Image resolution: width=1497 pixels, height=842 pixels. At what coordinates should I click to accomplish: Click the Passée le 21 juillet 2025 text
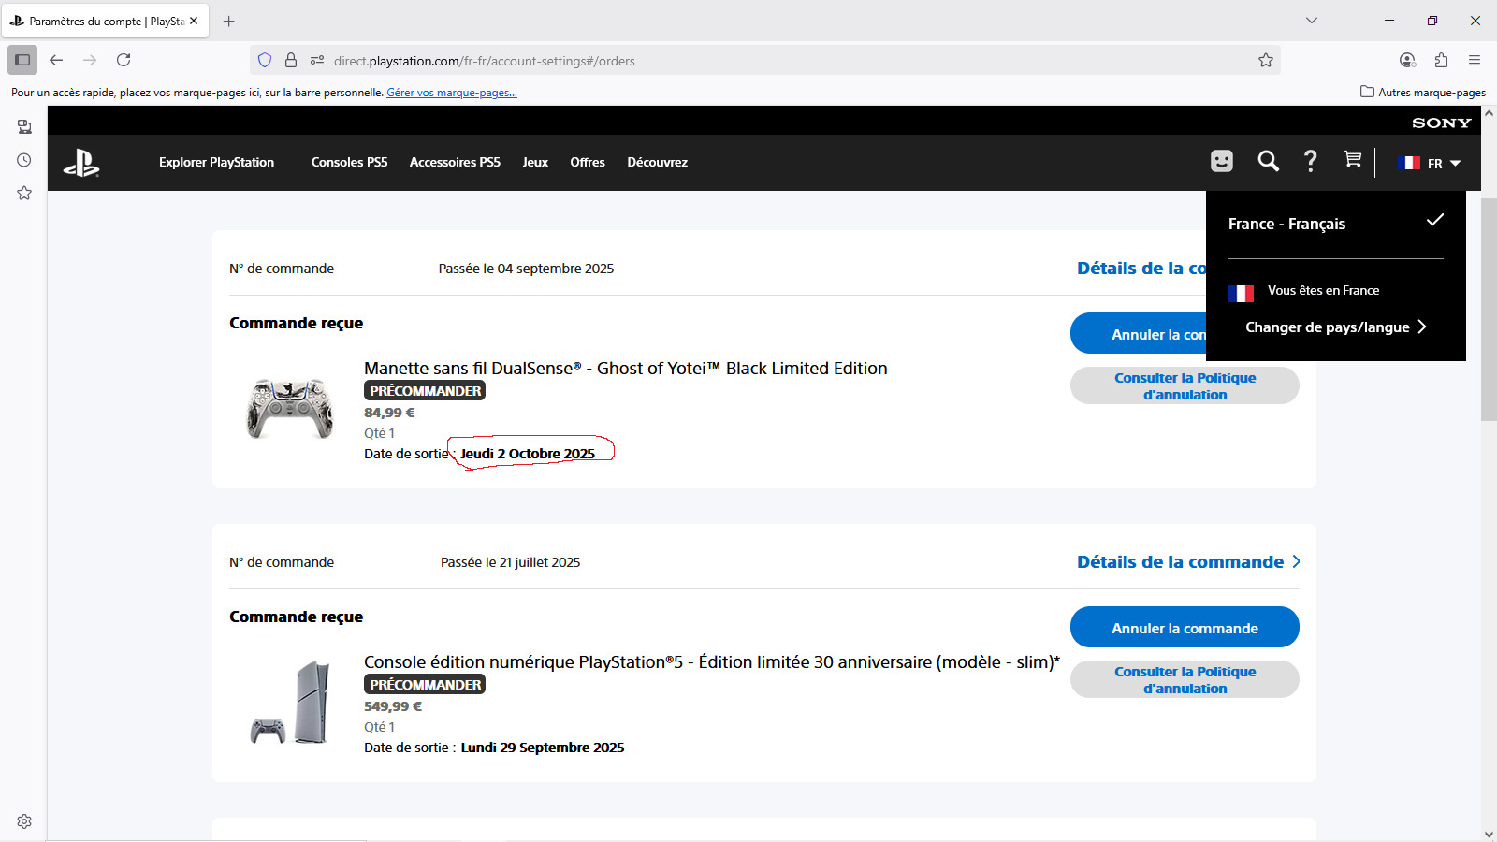[510, 562]
